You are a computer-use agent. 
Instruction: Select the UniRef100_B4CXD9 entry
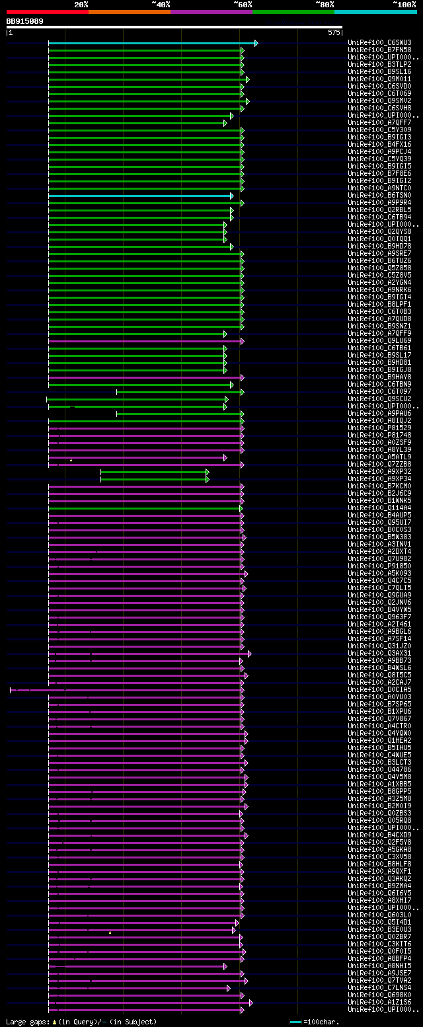[x=379, y=835]
